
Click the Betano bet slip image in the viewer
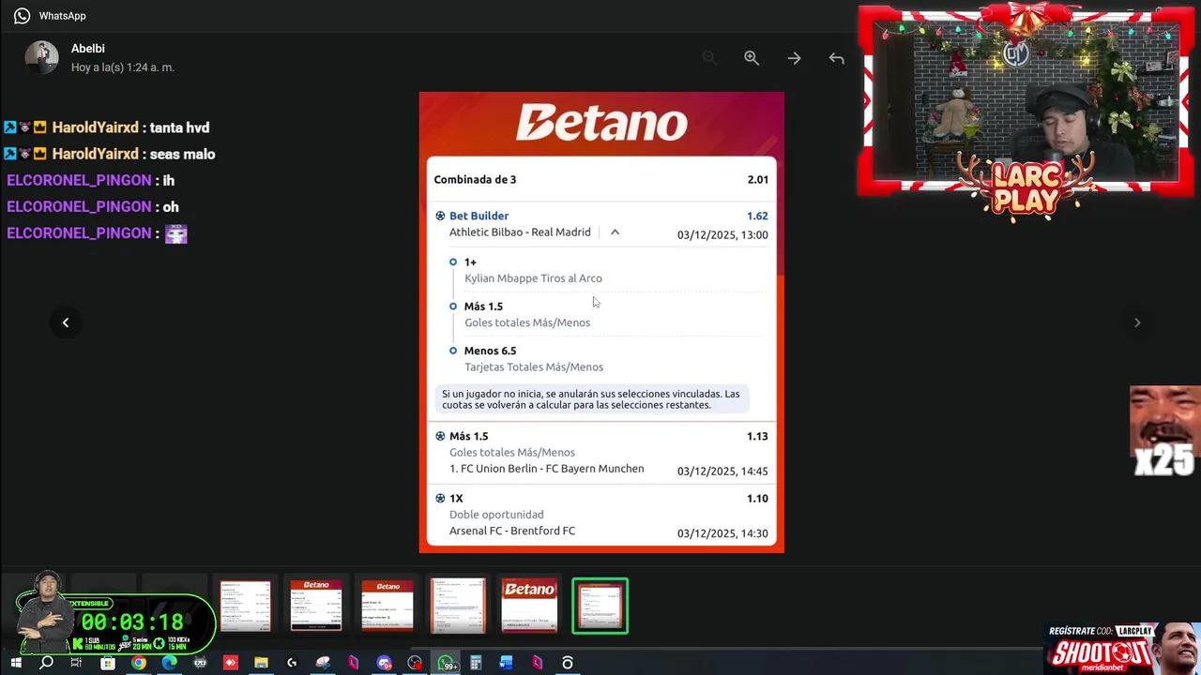tap(601, 322)
